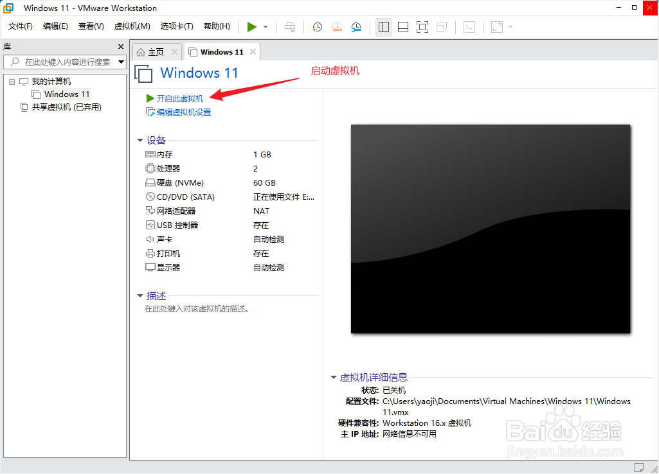This screenshot has width=659, height=474.
Task: Click the 配置文件 path value
Action: (507, 407)
